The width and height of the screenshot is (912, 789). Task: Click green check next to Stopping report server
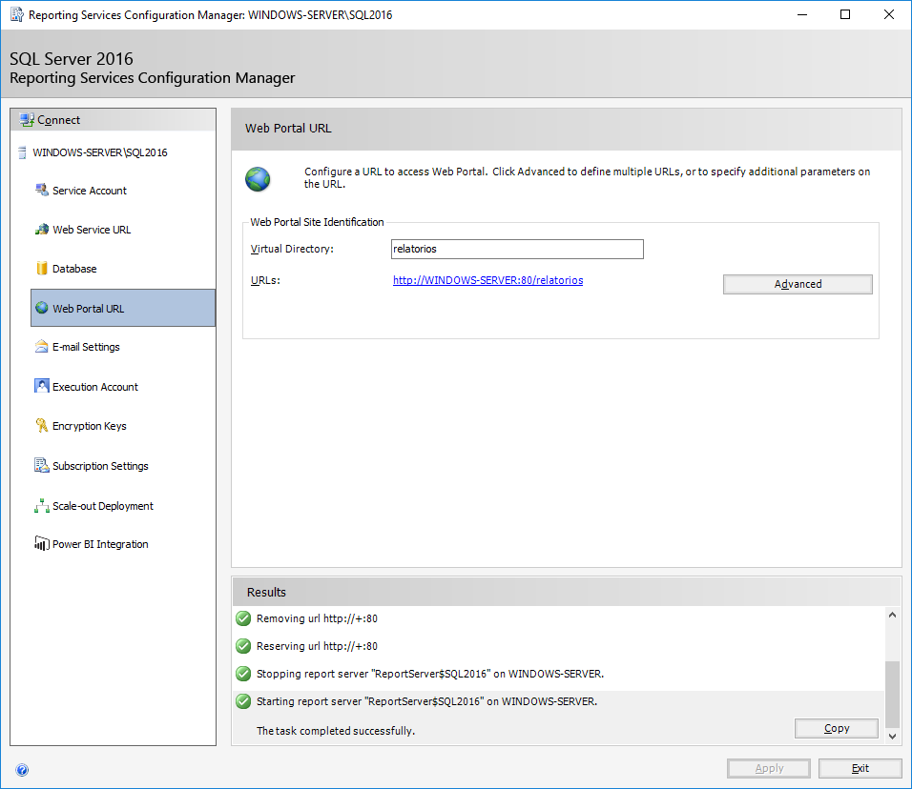click(243, 674)
